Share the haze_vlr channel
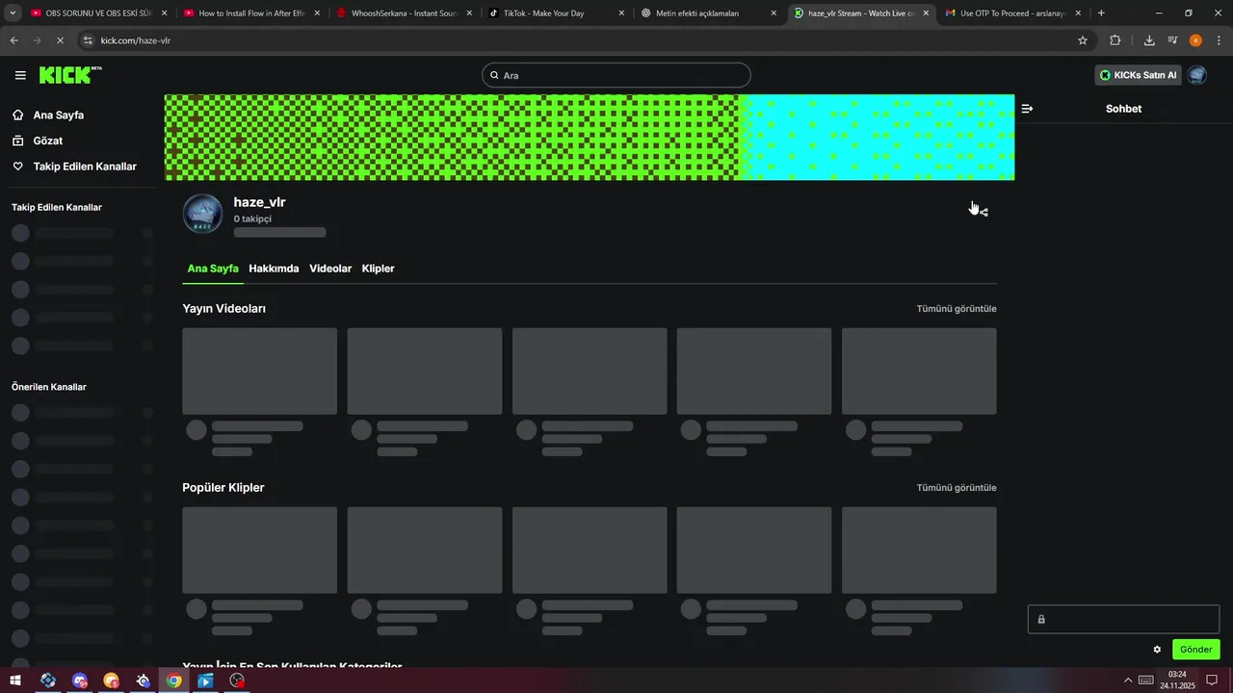The image size is (1233, 693). [983, 212]
